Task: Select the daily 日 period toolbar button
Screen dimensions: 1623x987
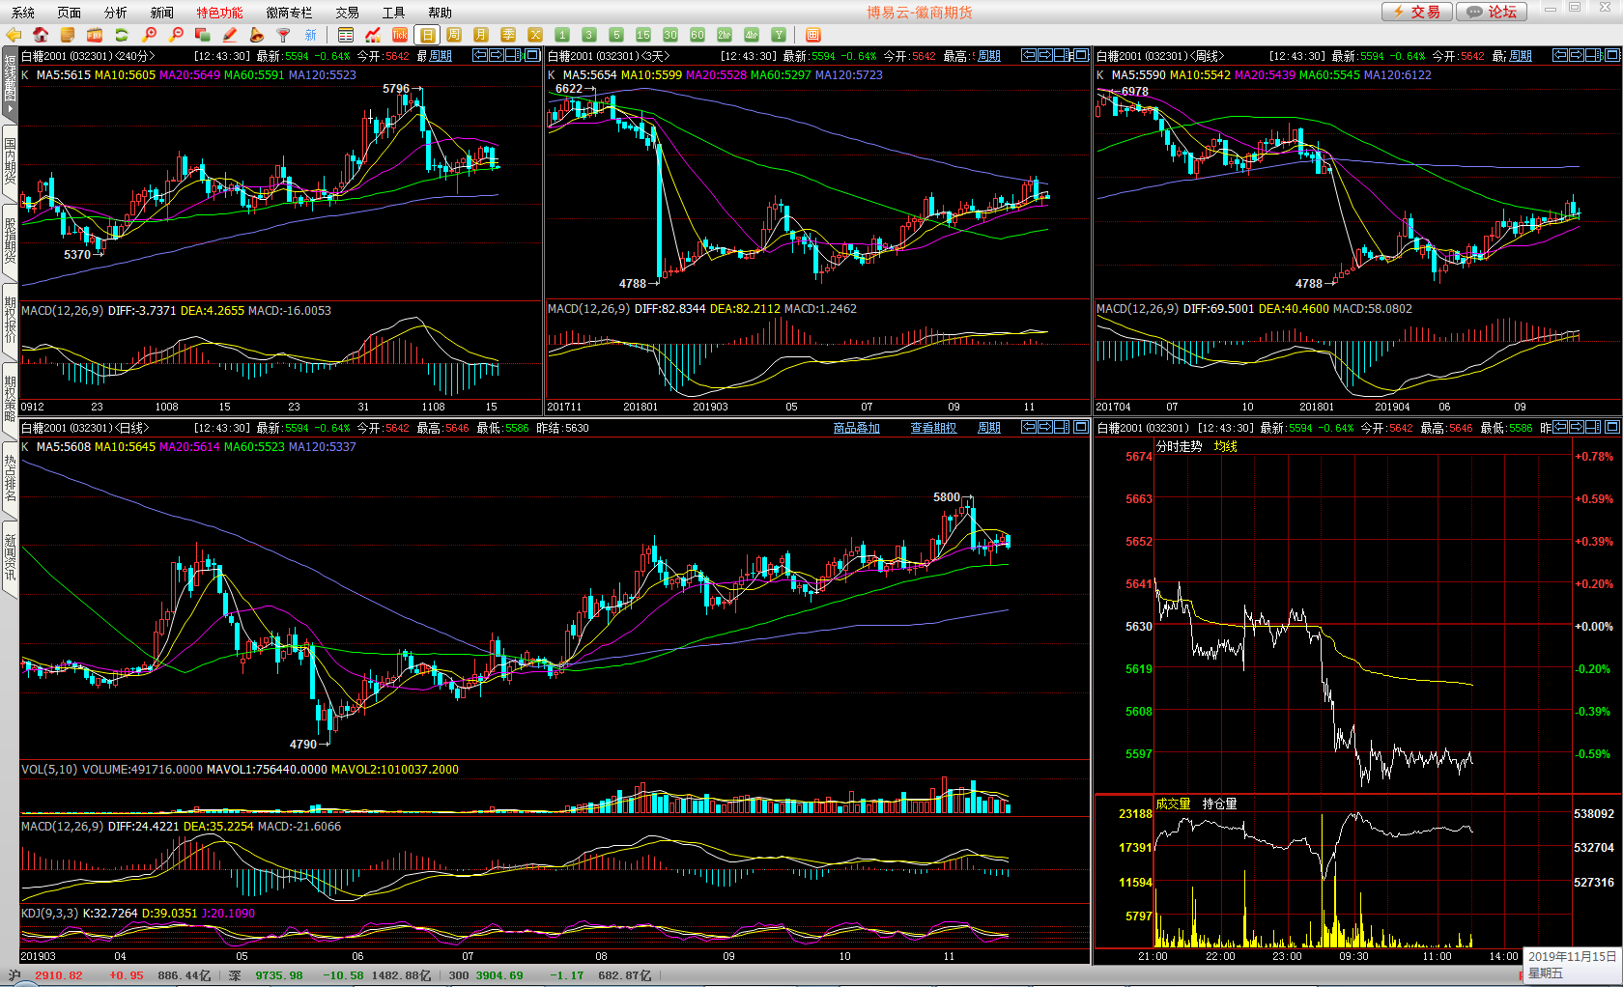Action: [x=427, y=35]
